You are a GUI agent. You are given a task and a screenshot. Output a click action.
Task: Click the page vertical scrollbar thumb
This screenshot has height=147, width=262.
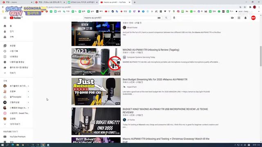pyautogui.click(x=261, y=56)
